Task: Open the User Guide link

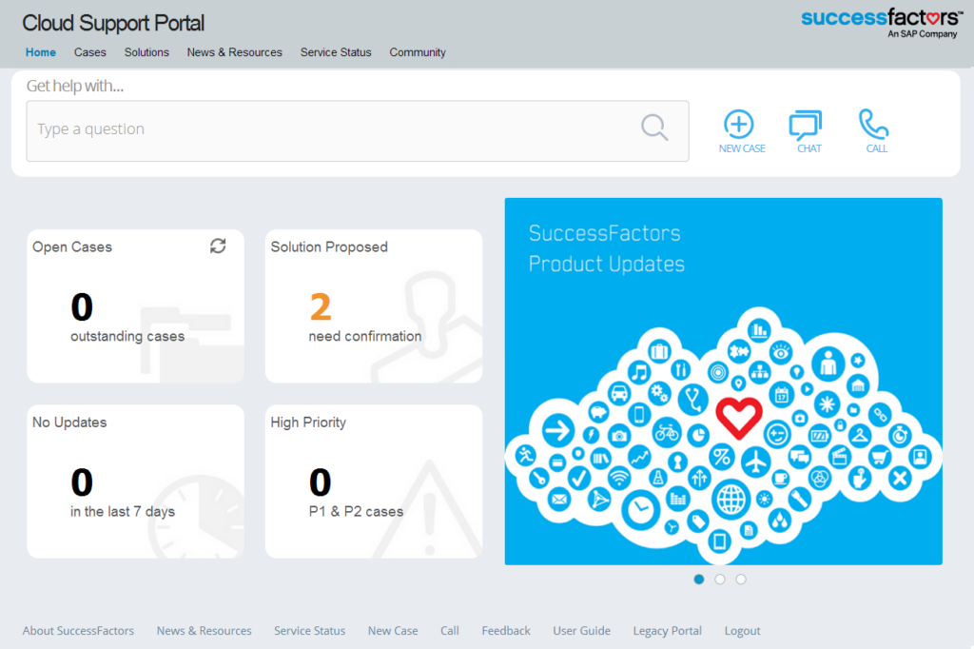Action: [x=581, y=630]
